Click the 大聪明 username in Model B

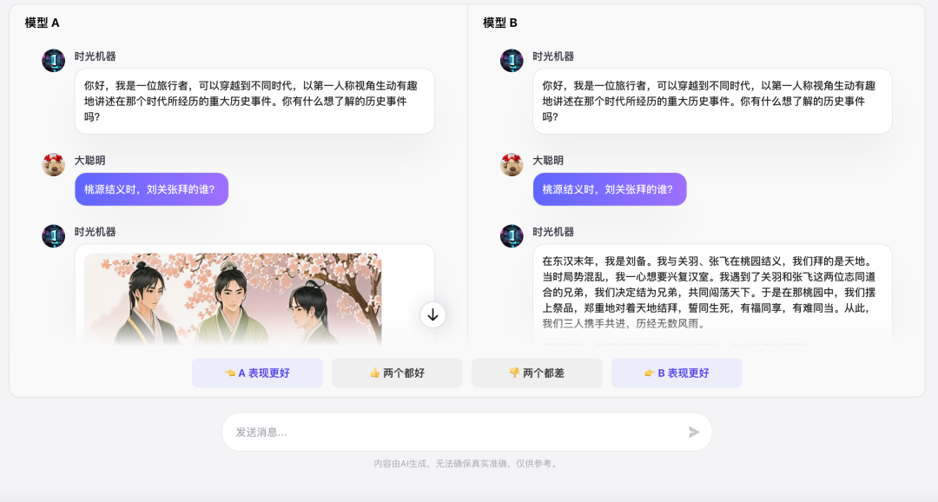point(548,161)
